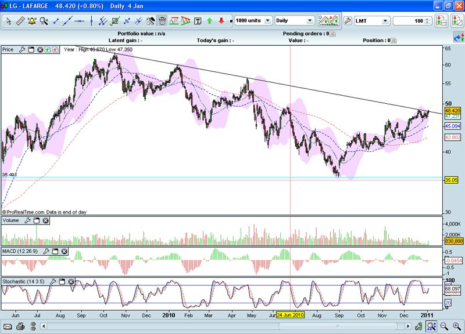Viewport: 465px width, 334px height.
Task: Select the parallel channel lines tool
Action: point(103,21)
